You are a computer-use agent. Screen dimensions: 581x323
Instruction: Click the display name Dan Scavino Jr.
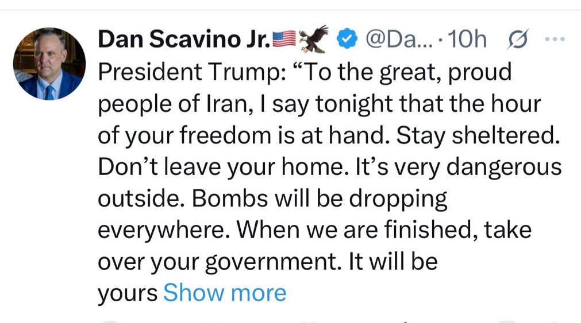[184, 40]
